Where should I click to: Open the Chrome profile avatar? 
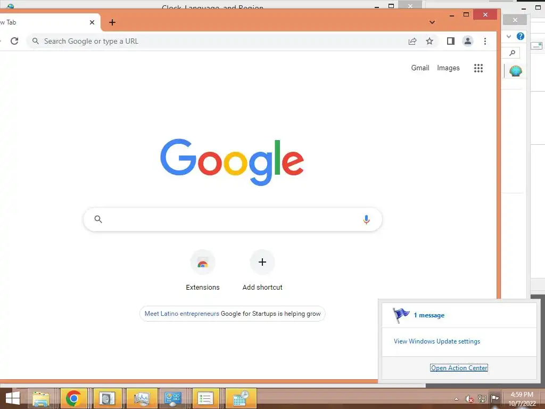468,41
